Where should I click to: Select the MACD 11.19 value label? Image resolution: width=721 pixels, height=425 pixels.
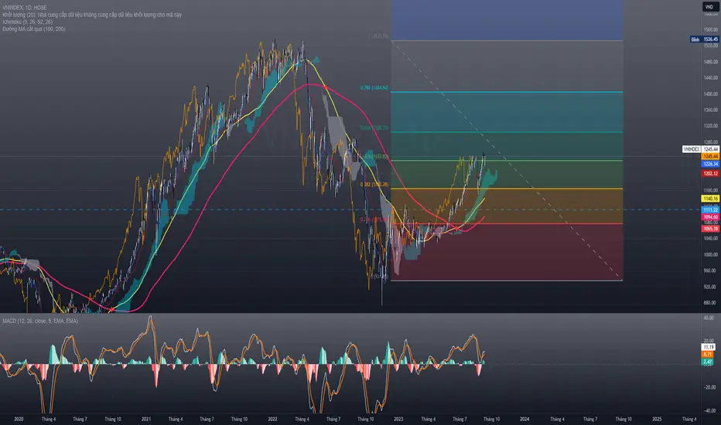[x=708, y=348]
